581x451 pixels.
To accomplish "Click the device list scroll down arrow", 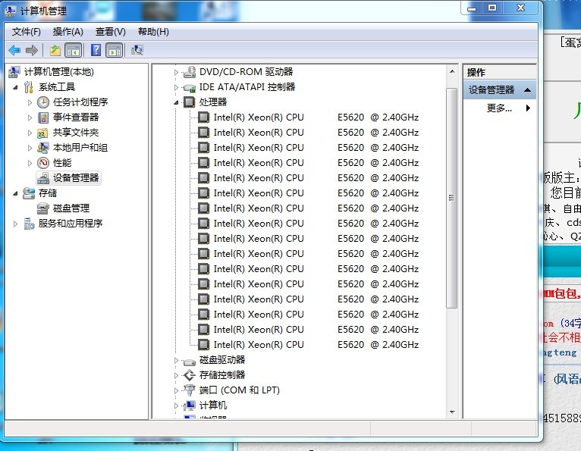I will tap(452, 412).
